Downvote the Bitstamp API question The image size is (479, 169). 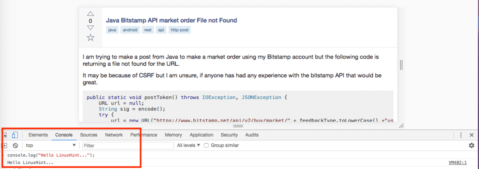coord(90,28)
